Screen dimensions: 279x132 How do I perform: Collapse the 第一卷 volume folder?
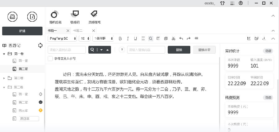4,54
